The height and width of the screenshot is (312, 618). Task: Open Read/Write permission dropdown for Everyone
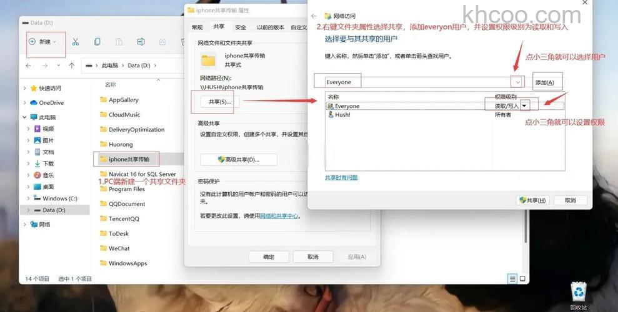tap(524, 106)
